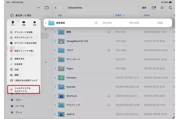Sort by 変更日 column header
Image resolution: width=179 pixels, height=119 pixels.
(120, 15)
